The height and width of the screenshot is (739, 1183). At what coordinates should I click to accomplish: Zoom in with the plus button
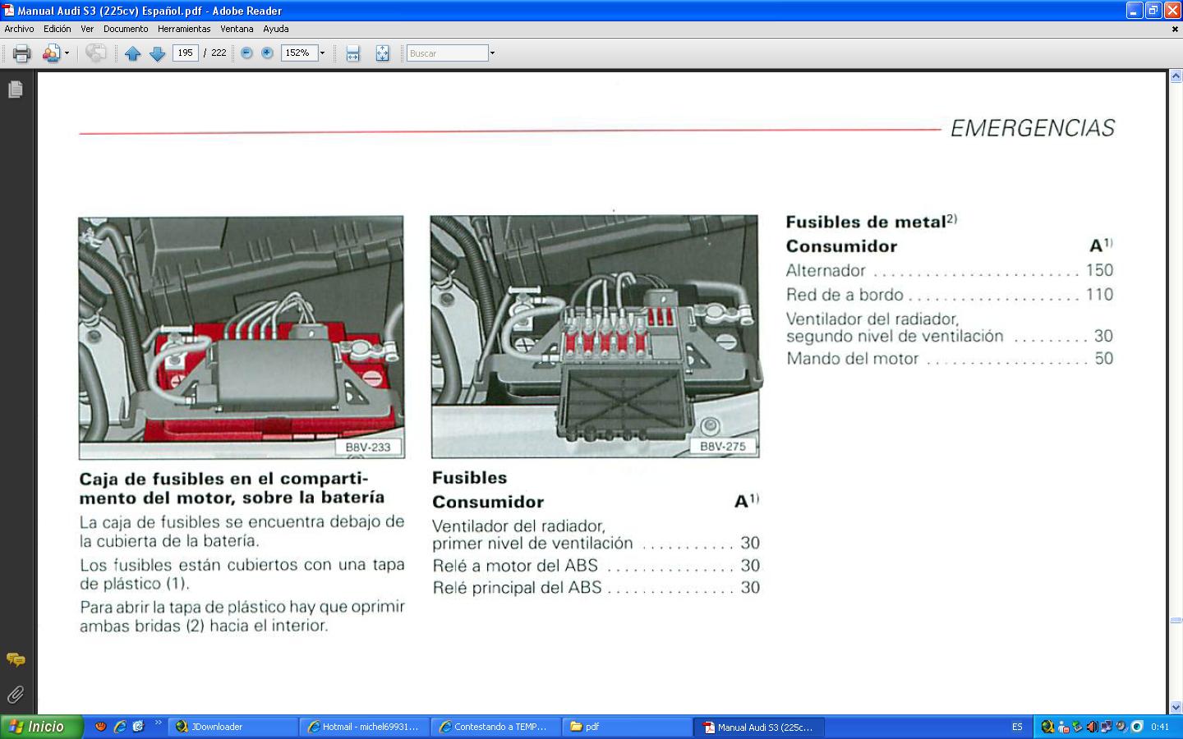[267, 53]
